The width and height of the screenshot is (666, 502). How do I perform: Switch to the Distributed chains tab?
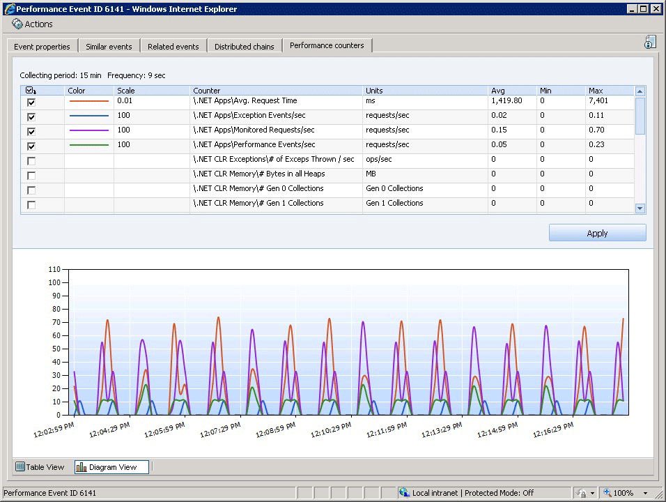click(244, 47)
